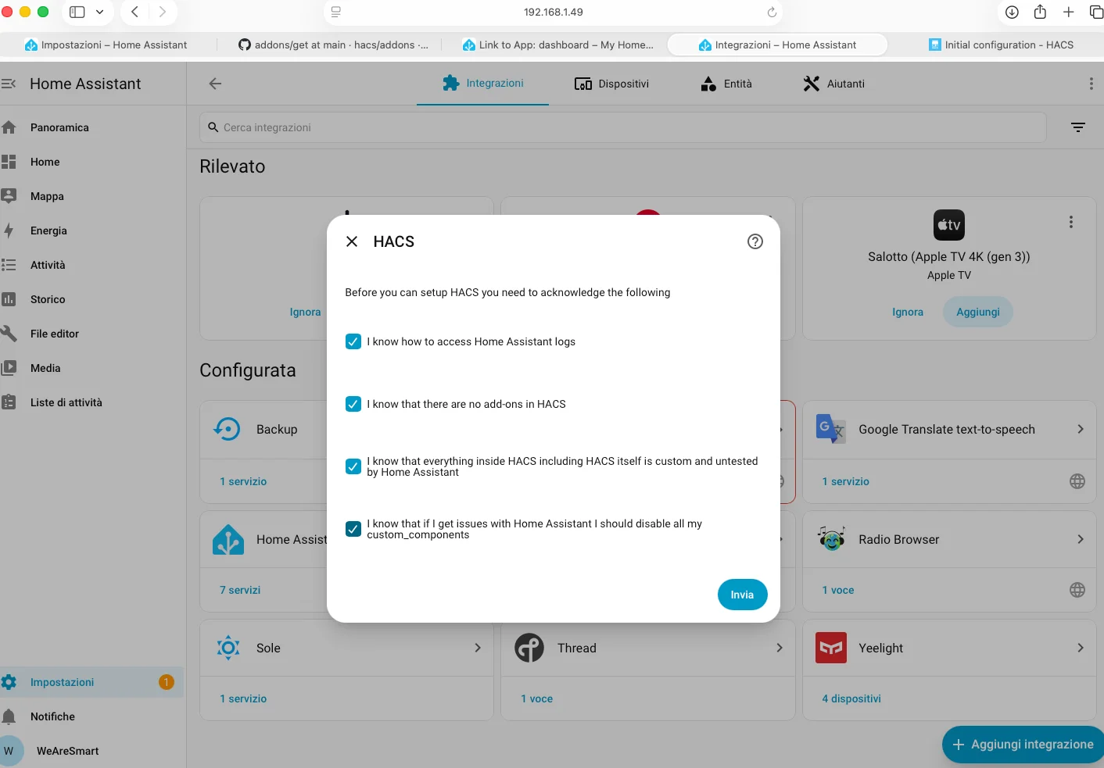
Task: Reload the page in Safari
Action: point(772,12)
